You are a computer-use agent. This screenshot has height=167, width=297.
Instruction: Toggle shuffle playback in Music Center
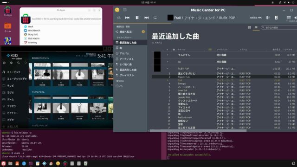coord(119,18)
